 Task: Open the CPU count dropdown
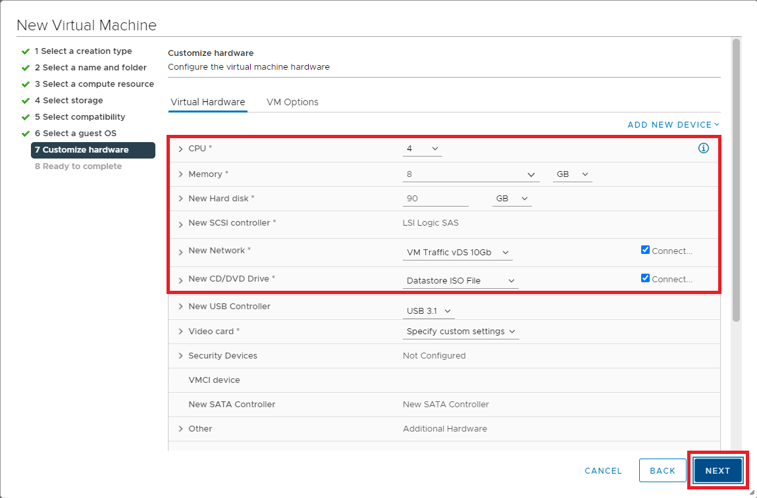pyautogui.click(x=422, y=149)
